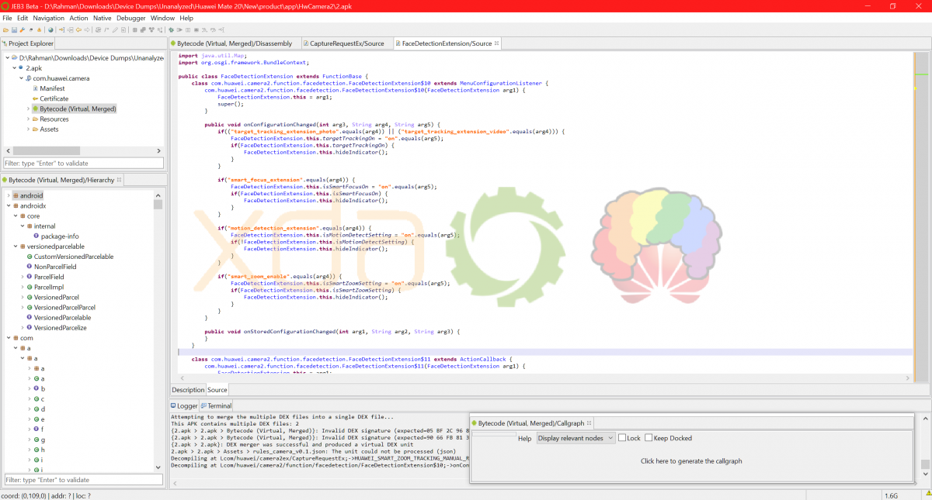
Task: Switch to the Description bottom tab
Action: click(188, 390)
